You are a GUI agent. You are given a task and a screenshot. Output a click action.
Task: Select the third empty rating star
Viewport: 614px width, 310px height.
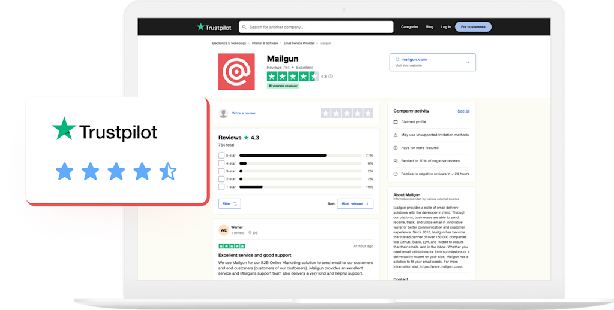(347, 113)
